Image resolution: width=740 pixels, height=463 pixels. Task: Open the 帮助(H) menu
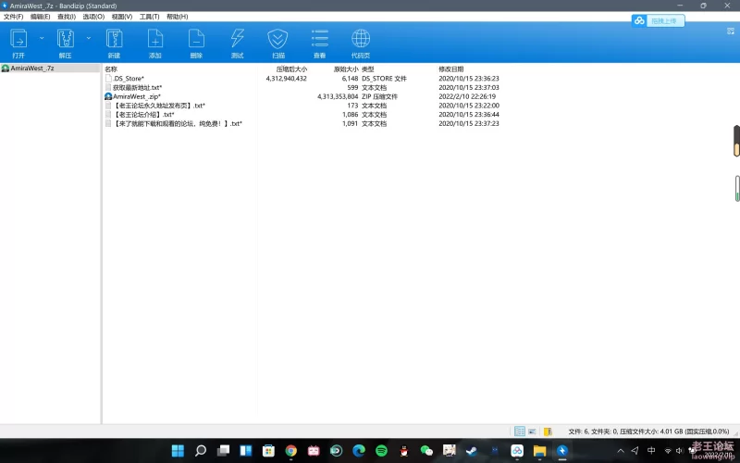coord(177,17)
